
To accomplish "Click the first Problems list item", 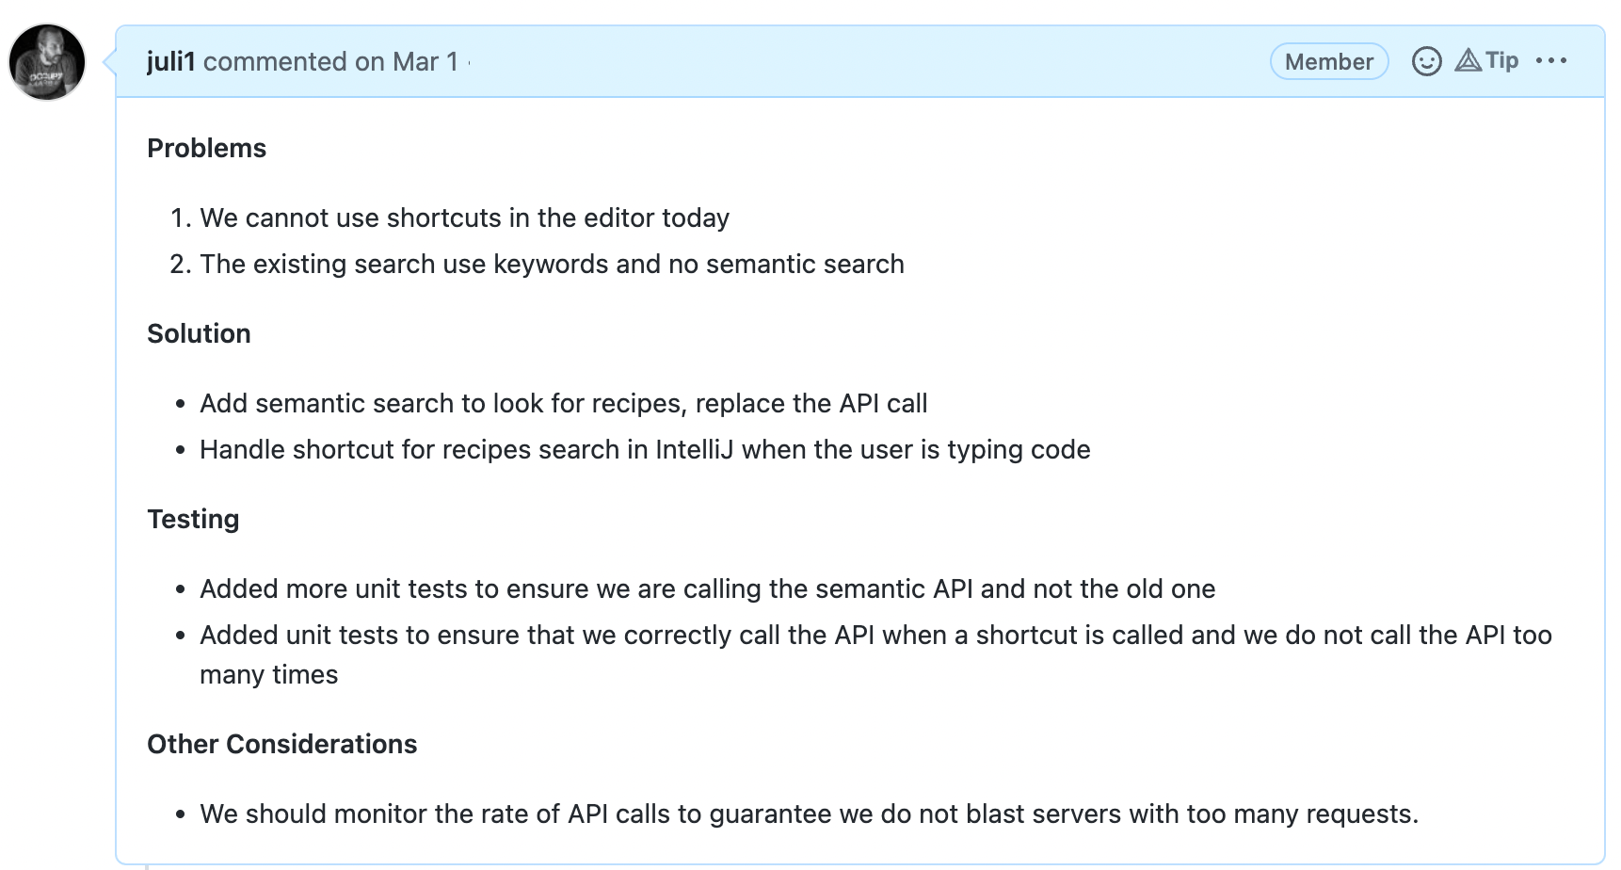I will click(464, 217).
